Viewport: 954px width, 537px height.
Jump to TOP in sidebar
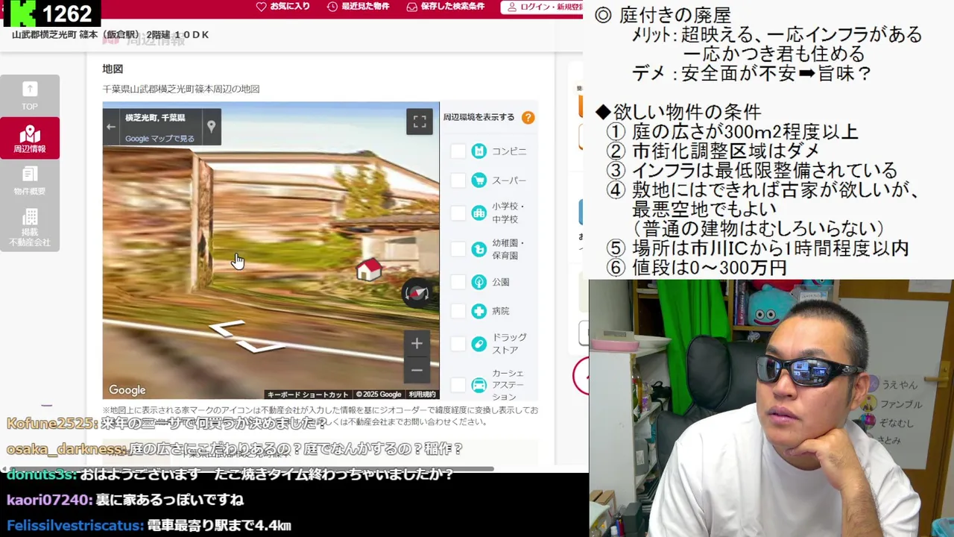pyautogui.click(x=30, y=95)
